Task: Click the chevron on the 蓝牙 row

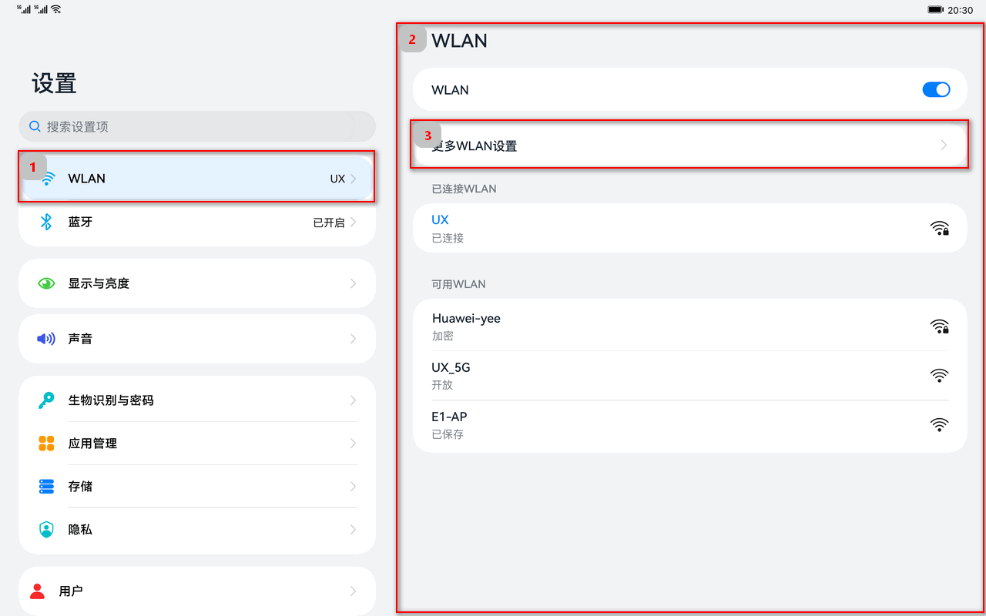Action: point(354,222)
